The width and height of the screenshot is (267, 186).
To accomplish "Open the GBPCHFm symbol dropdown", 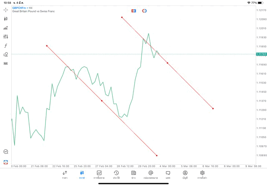I will pos(20,8).
